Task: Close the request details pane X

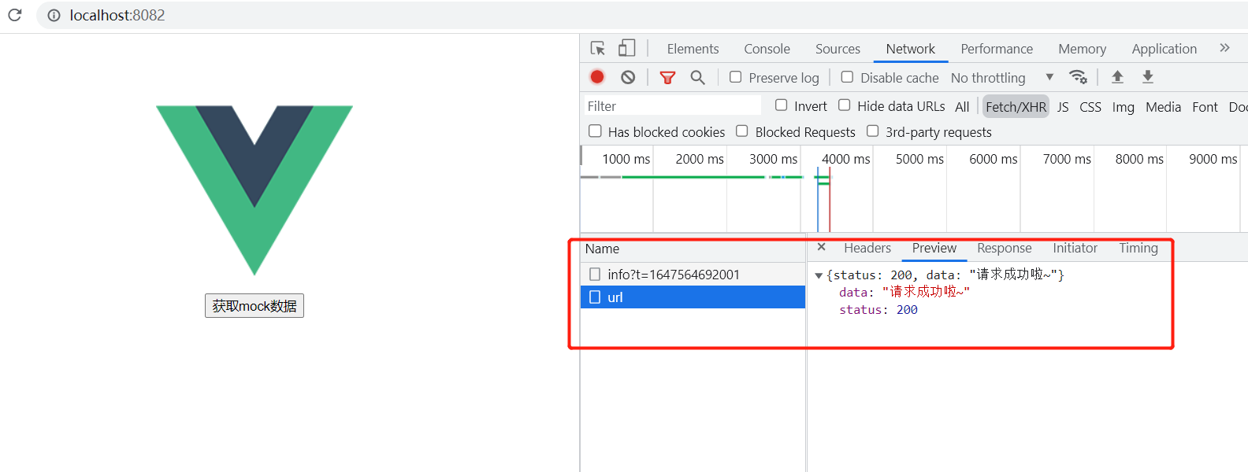Action: coord(821,247)
